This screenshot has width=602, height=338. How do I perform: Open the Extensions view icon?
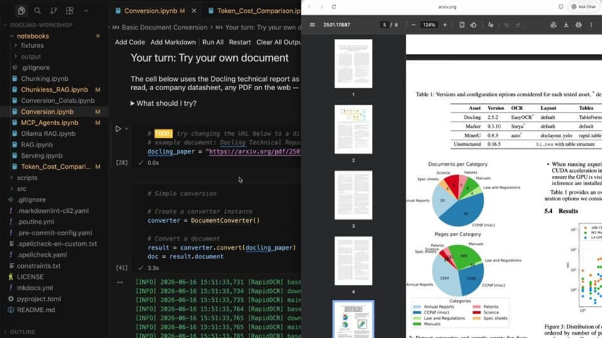[70, 11]
